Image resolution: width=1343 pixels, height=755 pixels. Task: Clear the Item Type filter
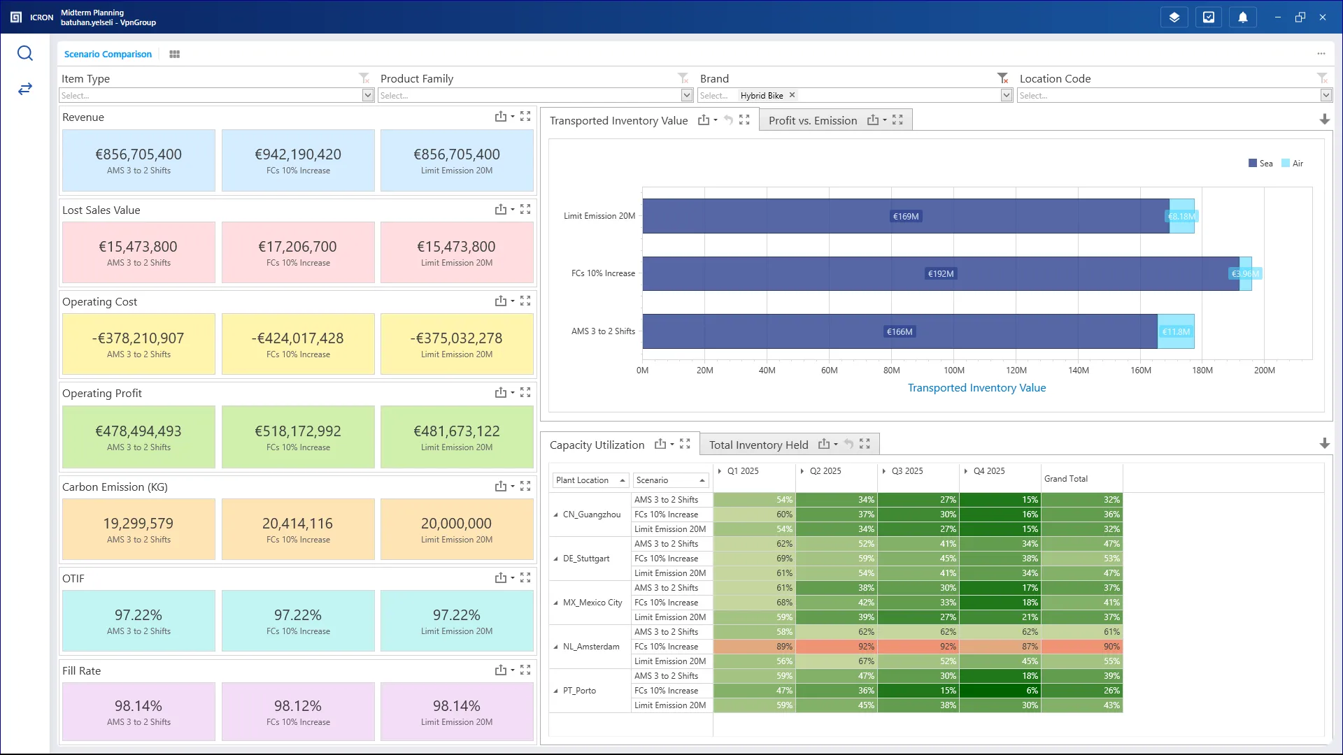[x=363, y=77]
